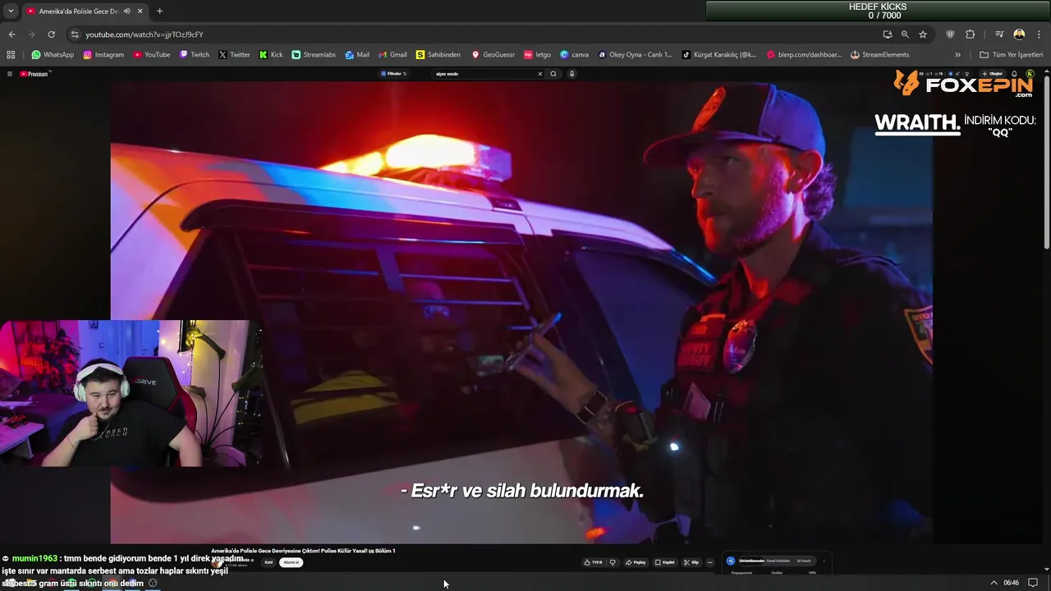
Task: Open the Tüm Yer İşaretleri folder
Action: (1011, 55)
